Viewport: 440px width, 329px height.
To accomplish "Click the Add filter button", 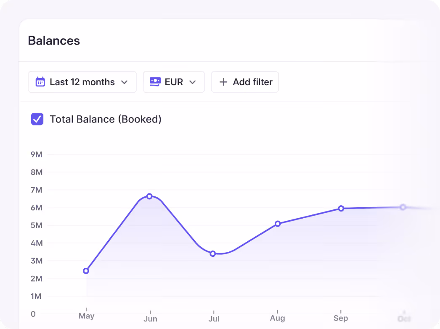I will [x=245, y=82].
